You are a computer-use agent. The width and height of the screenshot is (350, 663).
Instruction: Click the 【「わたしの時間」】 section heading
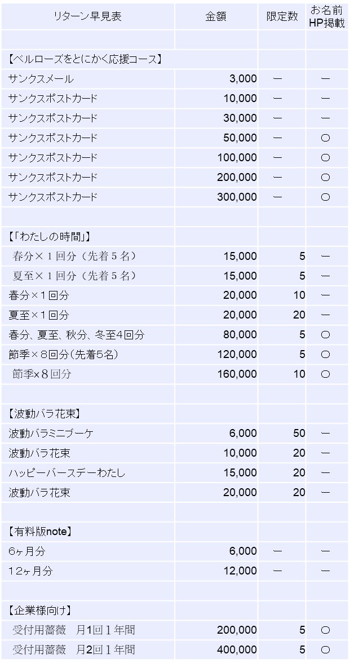(50, 236)
